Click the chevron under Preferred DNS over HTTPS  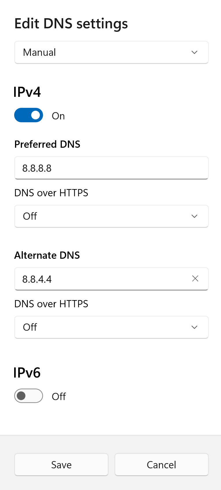(x=194, y=216)
